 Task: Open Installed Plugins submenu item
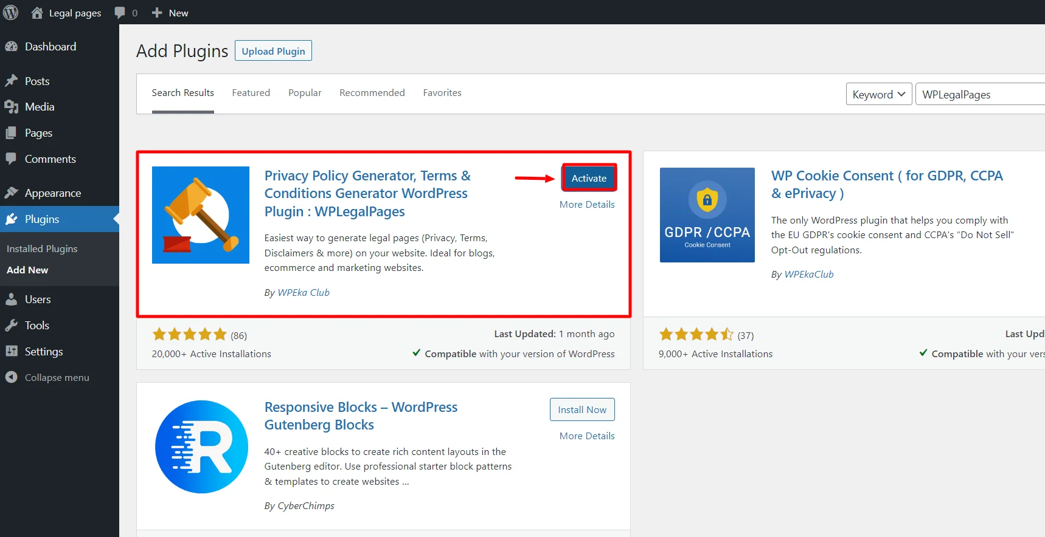point(42,249)
